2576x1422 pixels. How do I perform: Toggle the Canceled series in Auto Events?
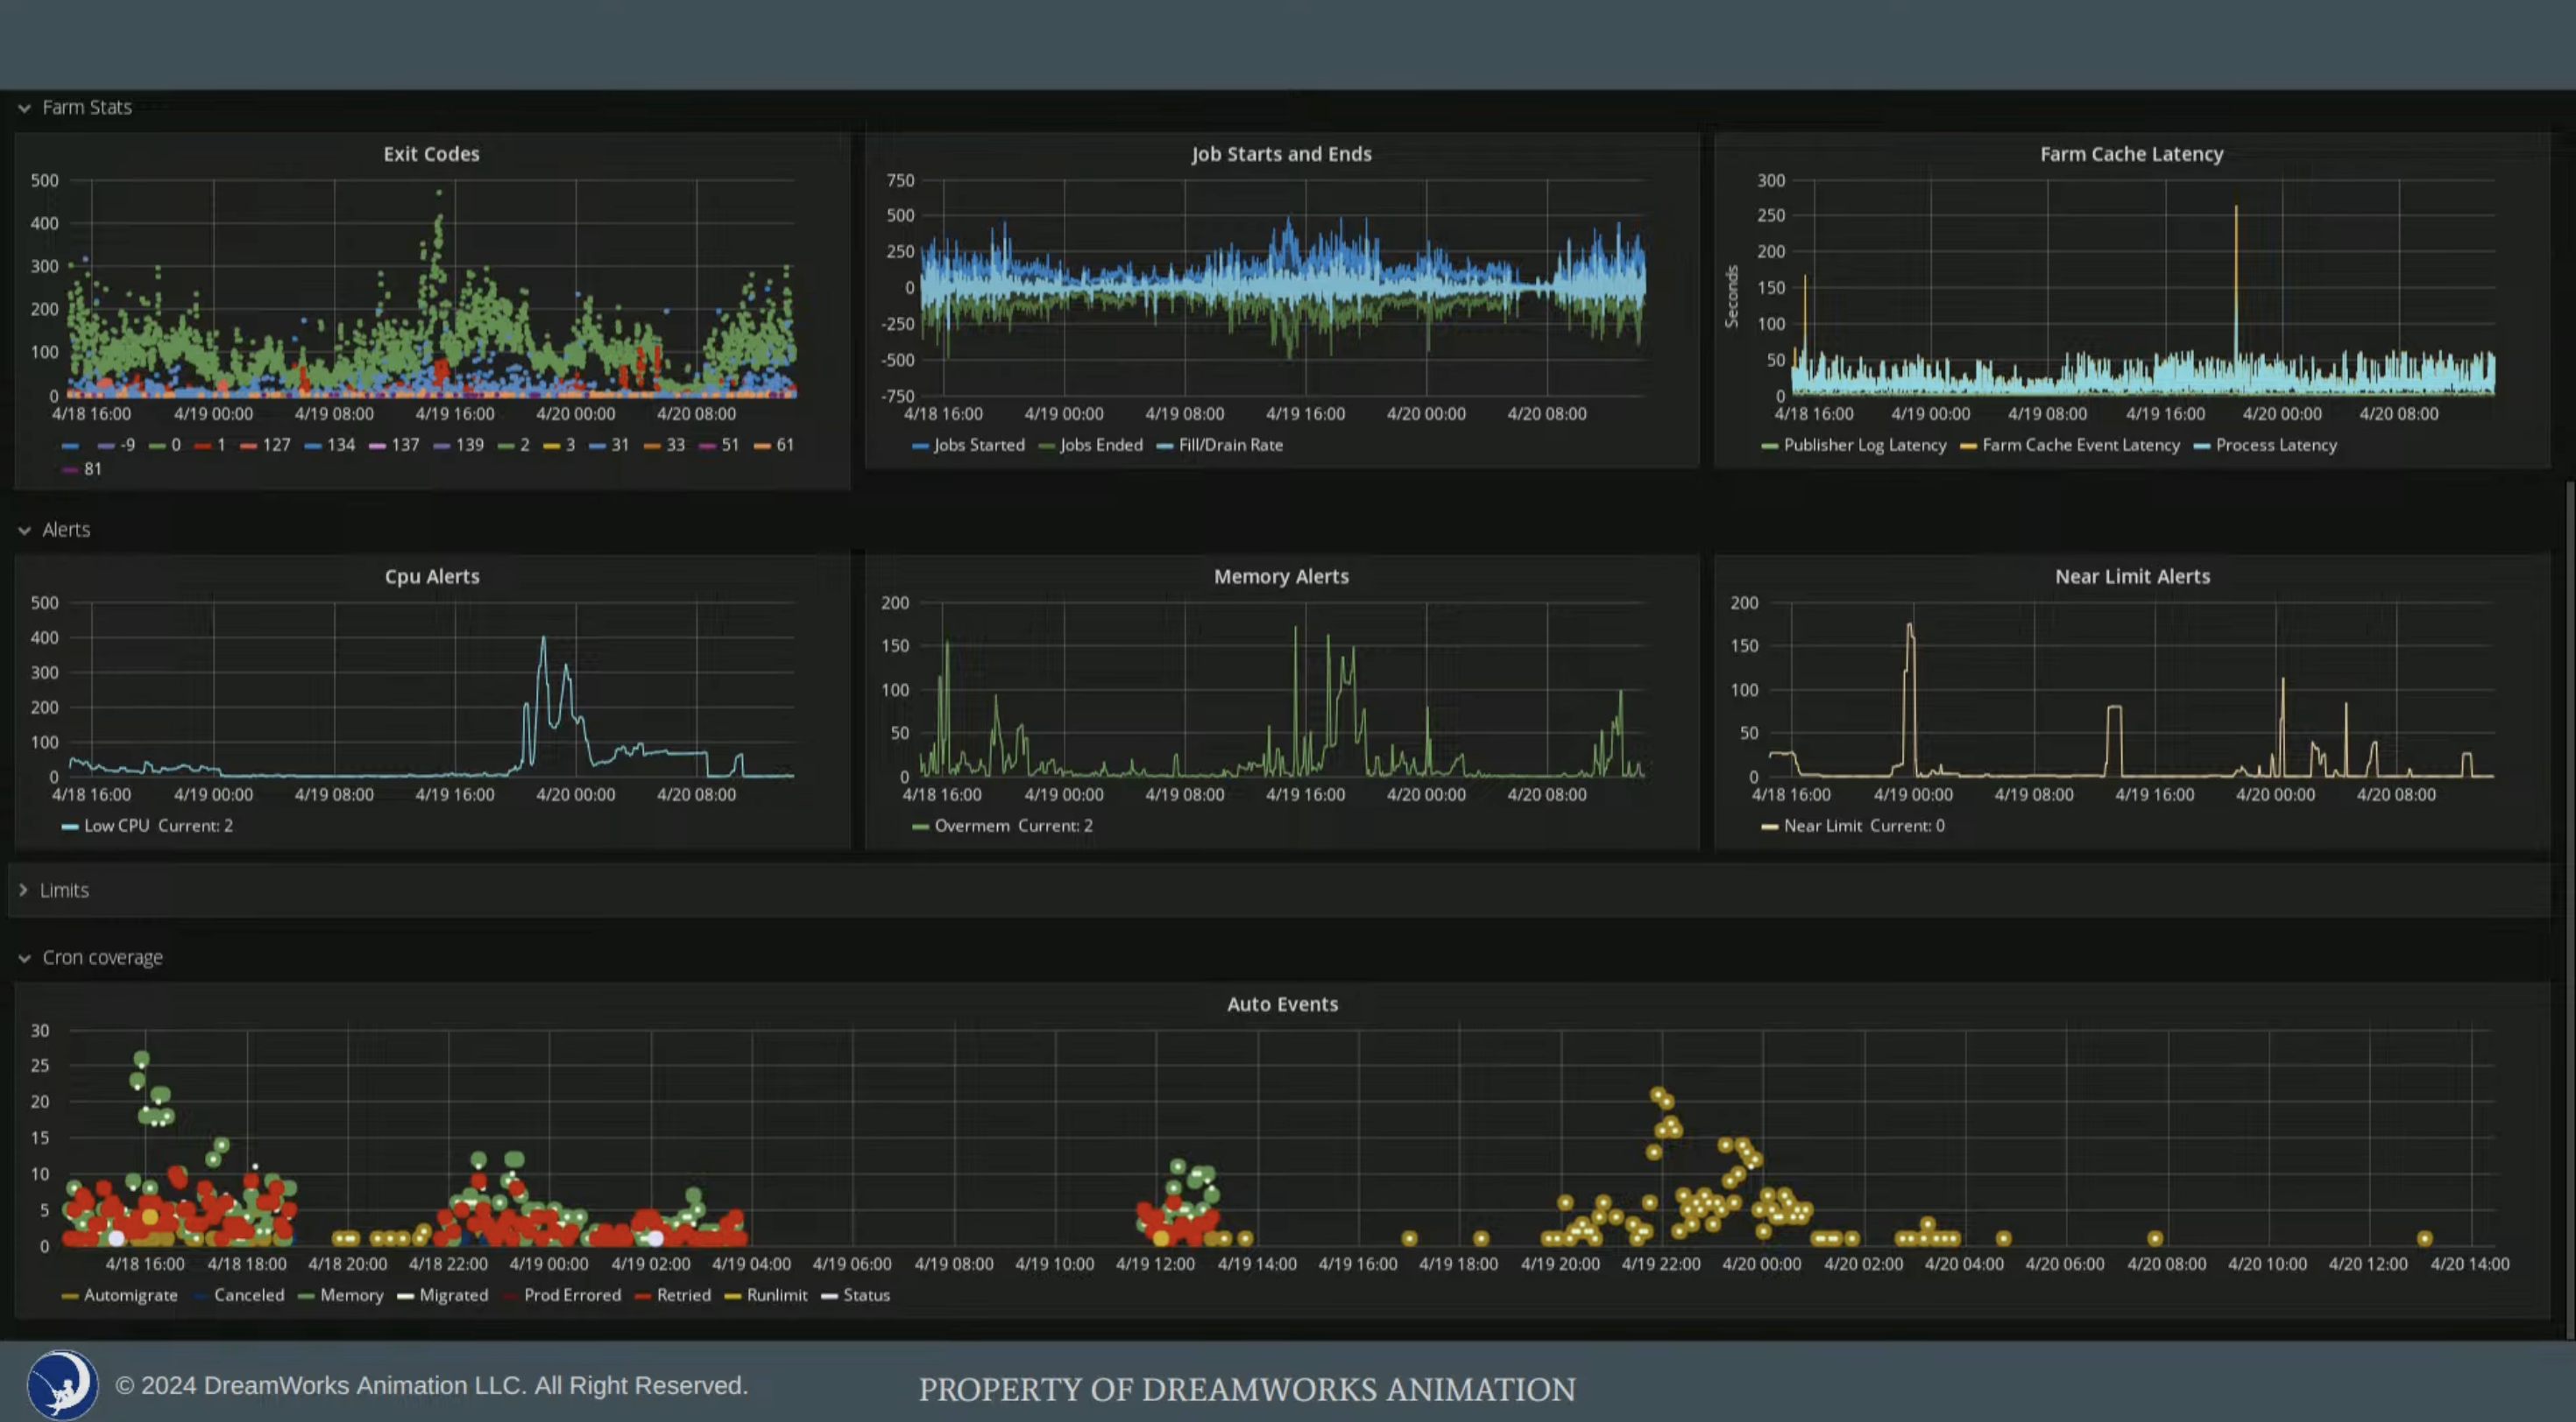point(248,1295)
